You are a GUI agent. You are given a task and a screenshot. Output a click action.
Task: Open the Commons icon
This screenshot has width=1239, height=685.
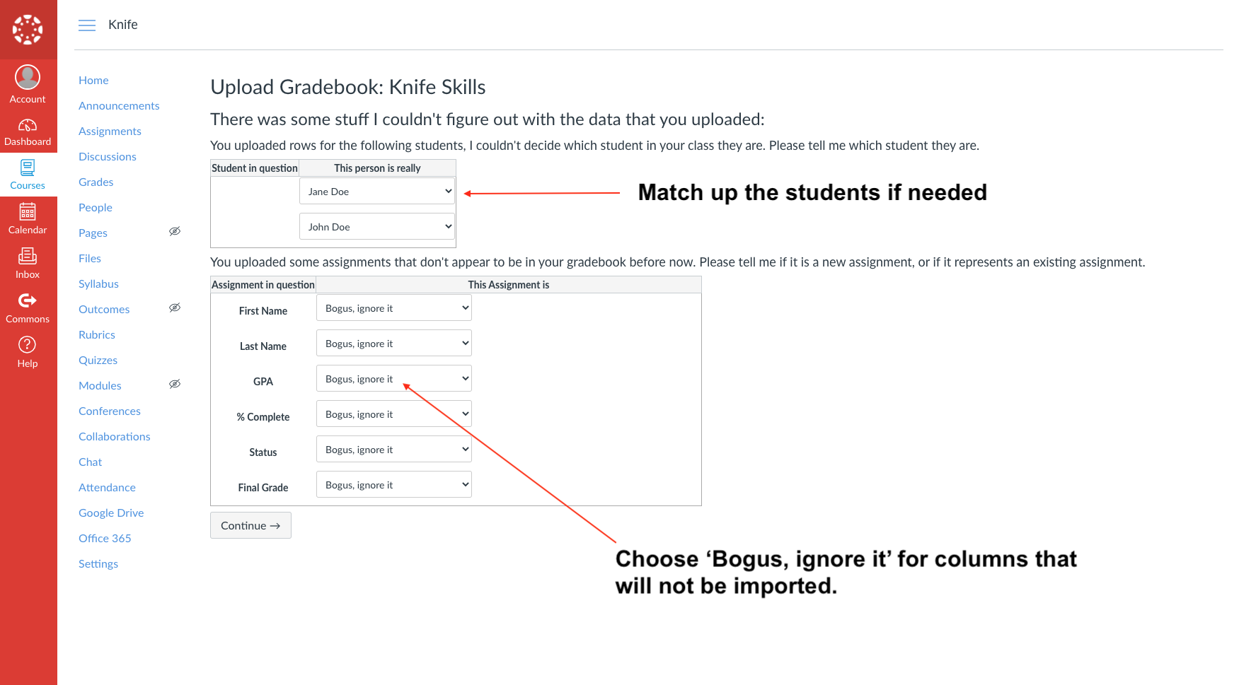pos(28,300)
